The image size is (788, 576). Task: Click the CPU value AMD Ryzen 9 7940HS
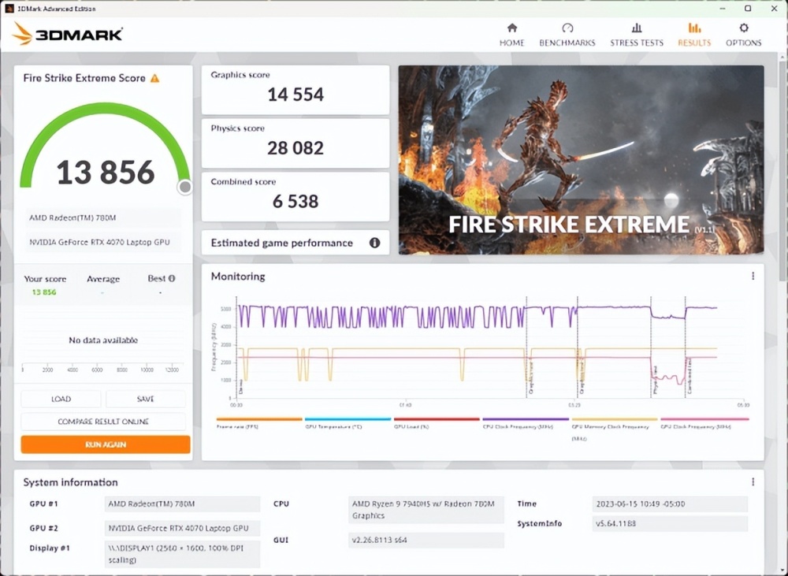point(426,510)
